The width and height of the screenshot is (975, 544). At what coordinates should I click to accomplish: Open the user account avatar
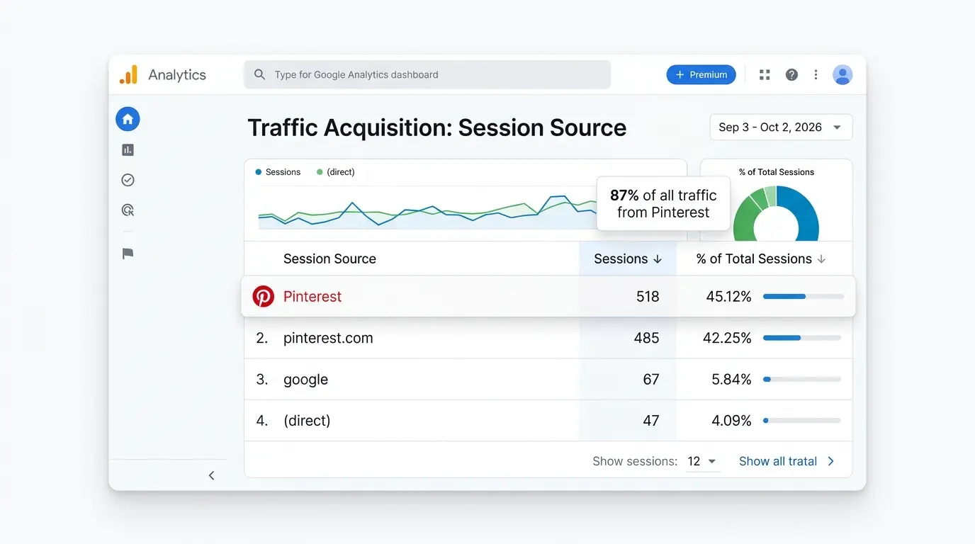coord(842,74)
